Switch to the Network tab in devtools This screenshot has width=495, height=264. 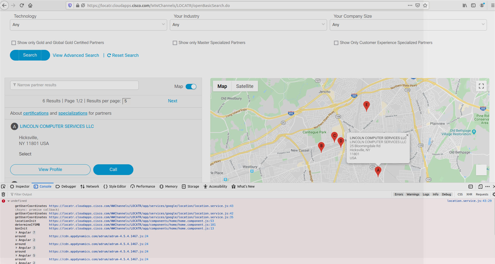point(90,186)
